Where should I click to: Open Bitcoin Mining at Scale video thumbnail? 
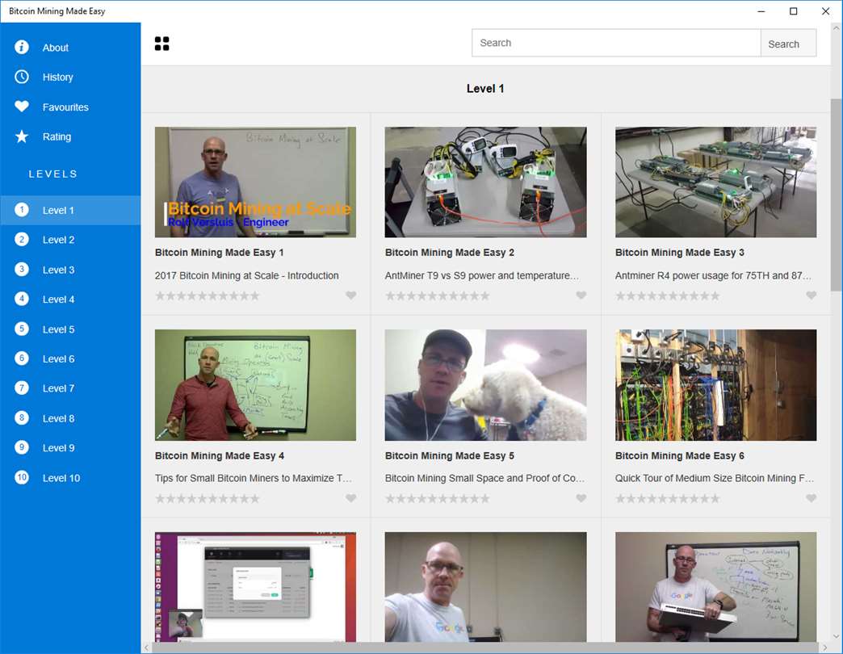(255, 182)
